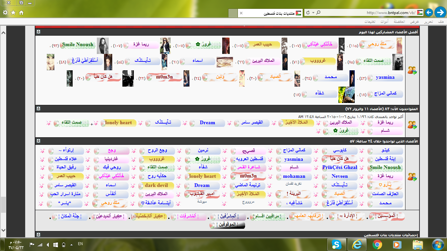Open the media player taskbar icon
The image size is (447, 251).
397,244
